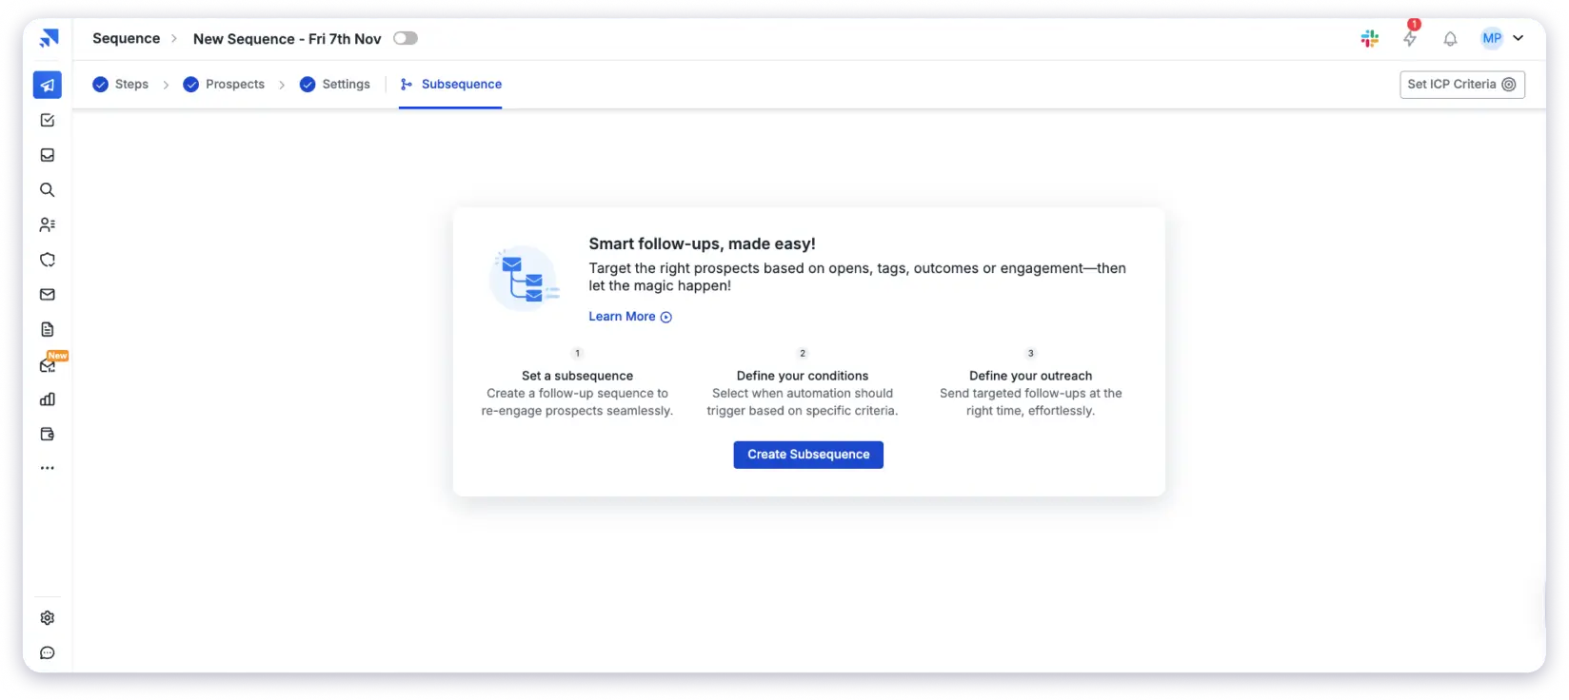Click the MP user avatar

point(1492,38)
